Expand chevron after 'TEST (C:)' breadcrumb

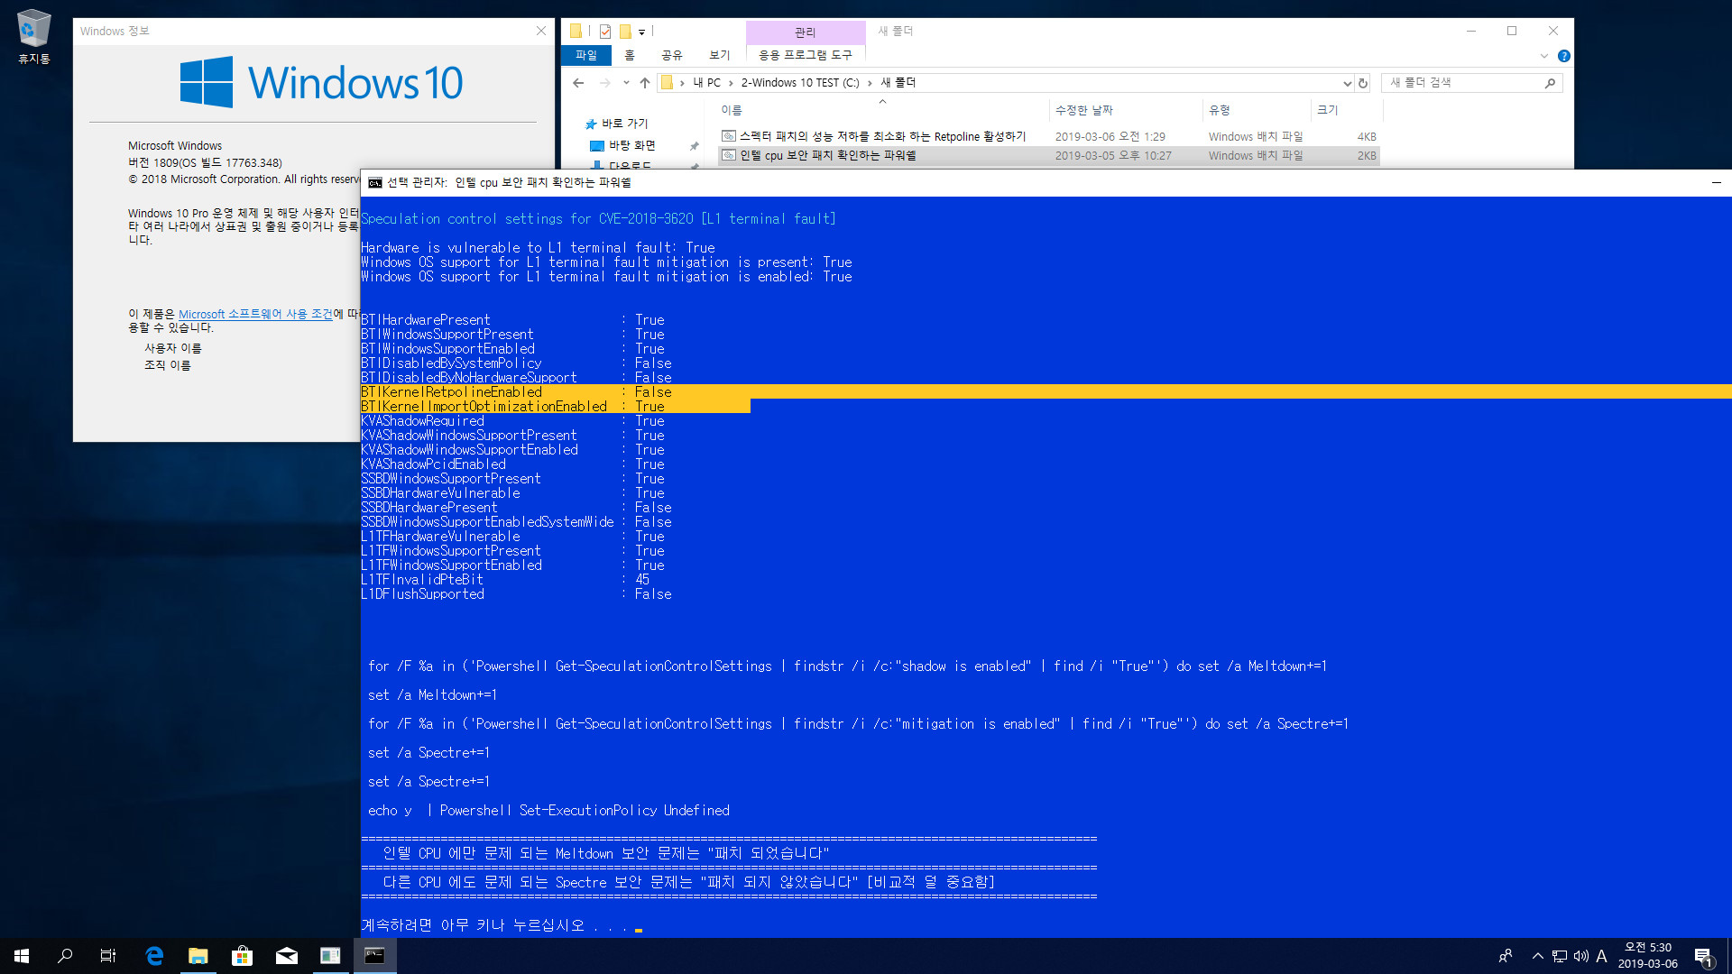[x=870, y=83]
